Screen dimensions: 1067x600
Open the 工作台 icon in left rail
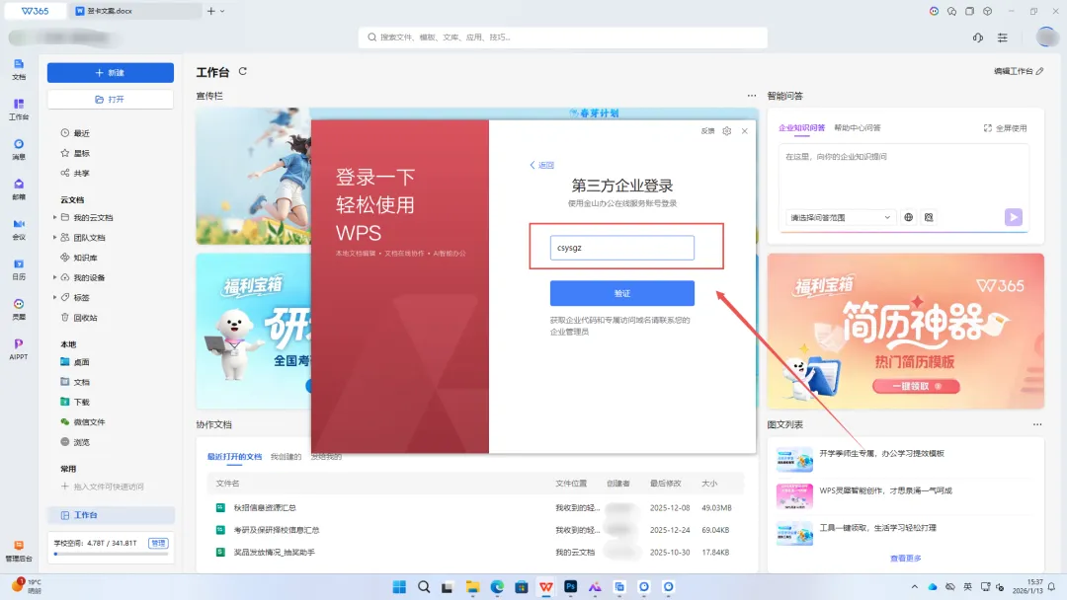tap(19, 109)
